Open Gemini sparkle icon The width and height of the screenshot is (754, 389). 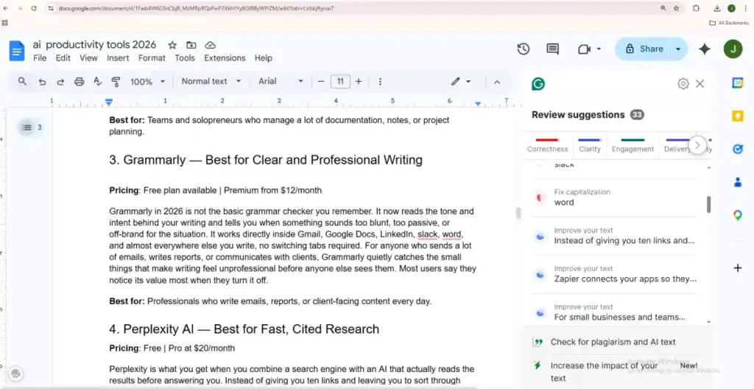(705, 49)
